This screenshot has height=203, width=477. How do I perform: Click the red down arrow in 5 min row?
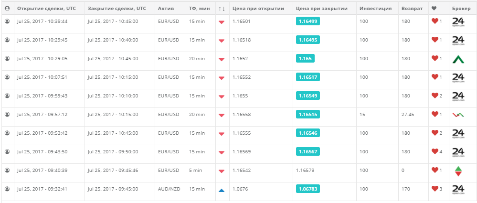222,171
